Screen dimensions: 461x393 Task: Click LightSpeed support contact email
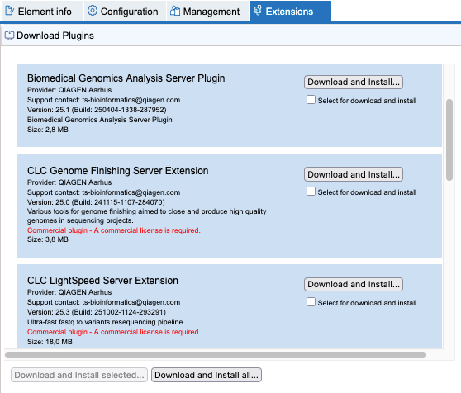131,302
